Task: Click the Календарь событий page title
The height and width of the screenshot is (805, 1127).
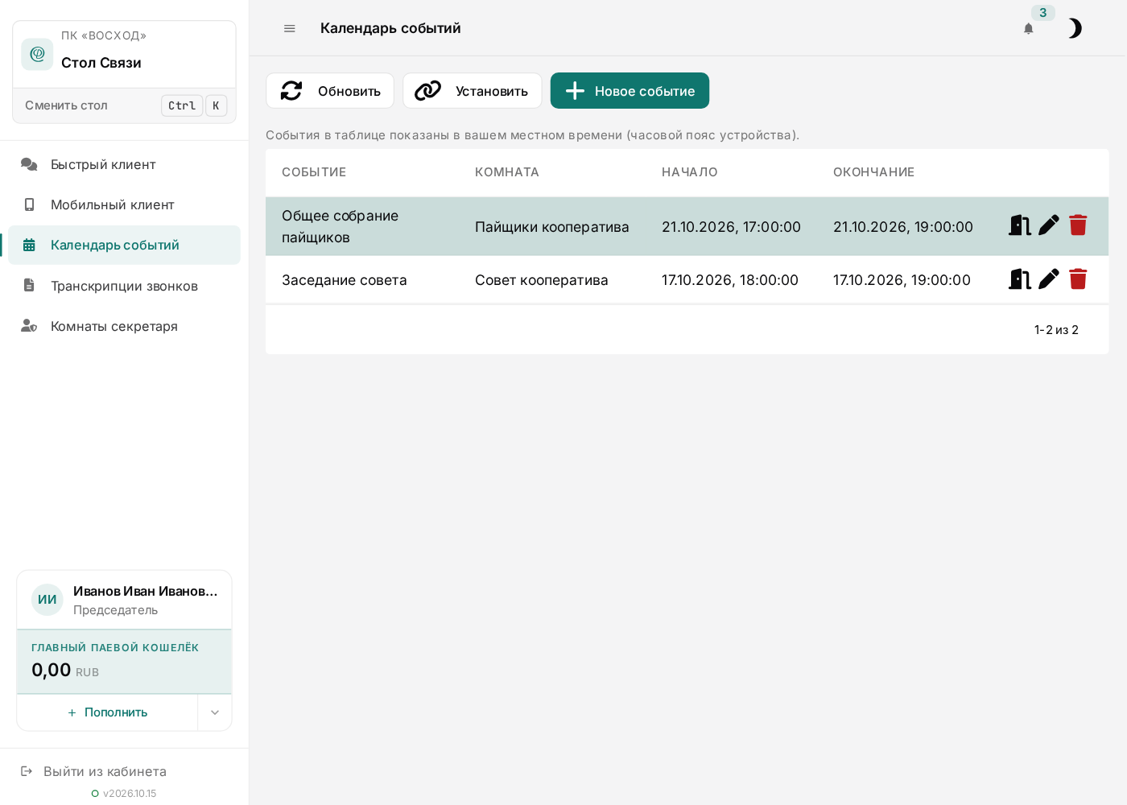Action: click(390, 28)
